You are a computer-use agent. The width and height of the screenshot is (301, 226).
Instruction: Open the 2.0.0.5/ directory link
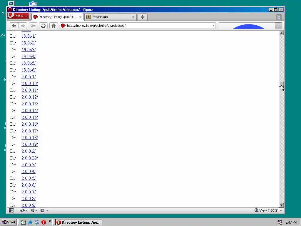[29, 178]
